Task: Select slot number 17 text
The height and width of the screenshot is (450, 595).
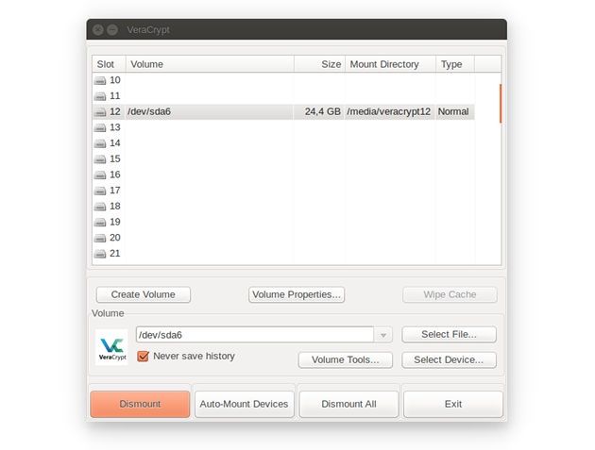Action: click(x=115, y=191)
